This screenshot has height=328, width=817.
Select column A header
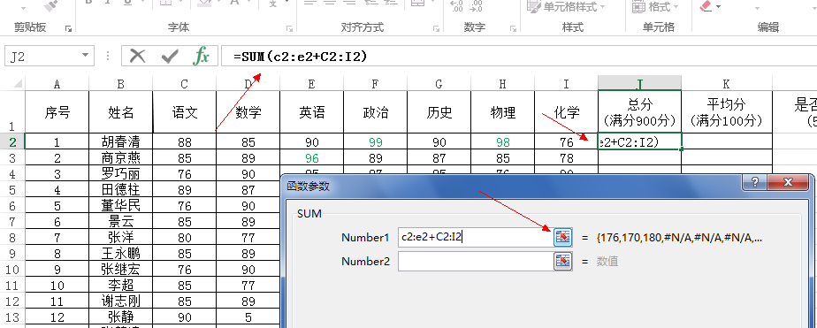(x=57, y=83)
